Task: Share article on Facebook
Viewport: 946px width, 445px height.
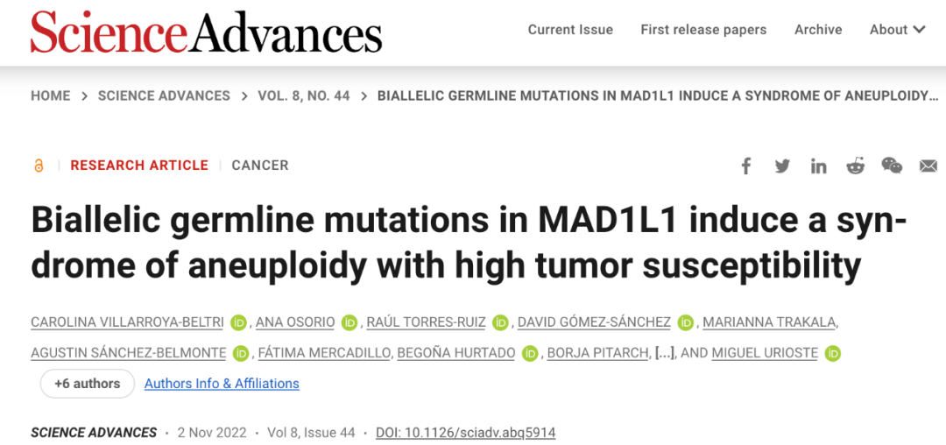Action: 746,166
